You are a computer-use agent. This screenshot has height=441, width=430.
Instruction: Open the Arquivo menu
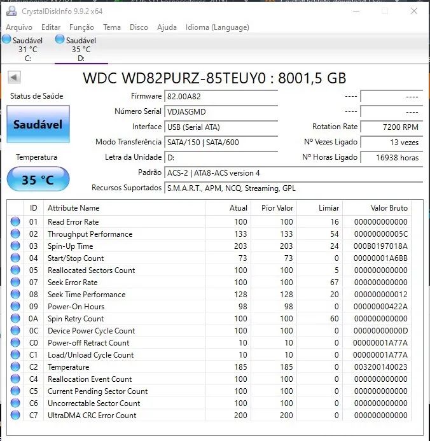coord(19,27)
